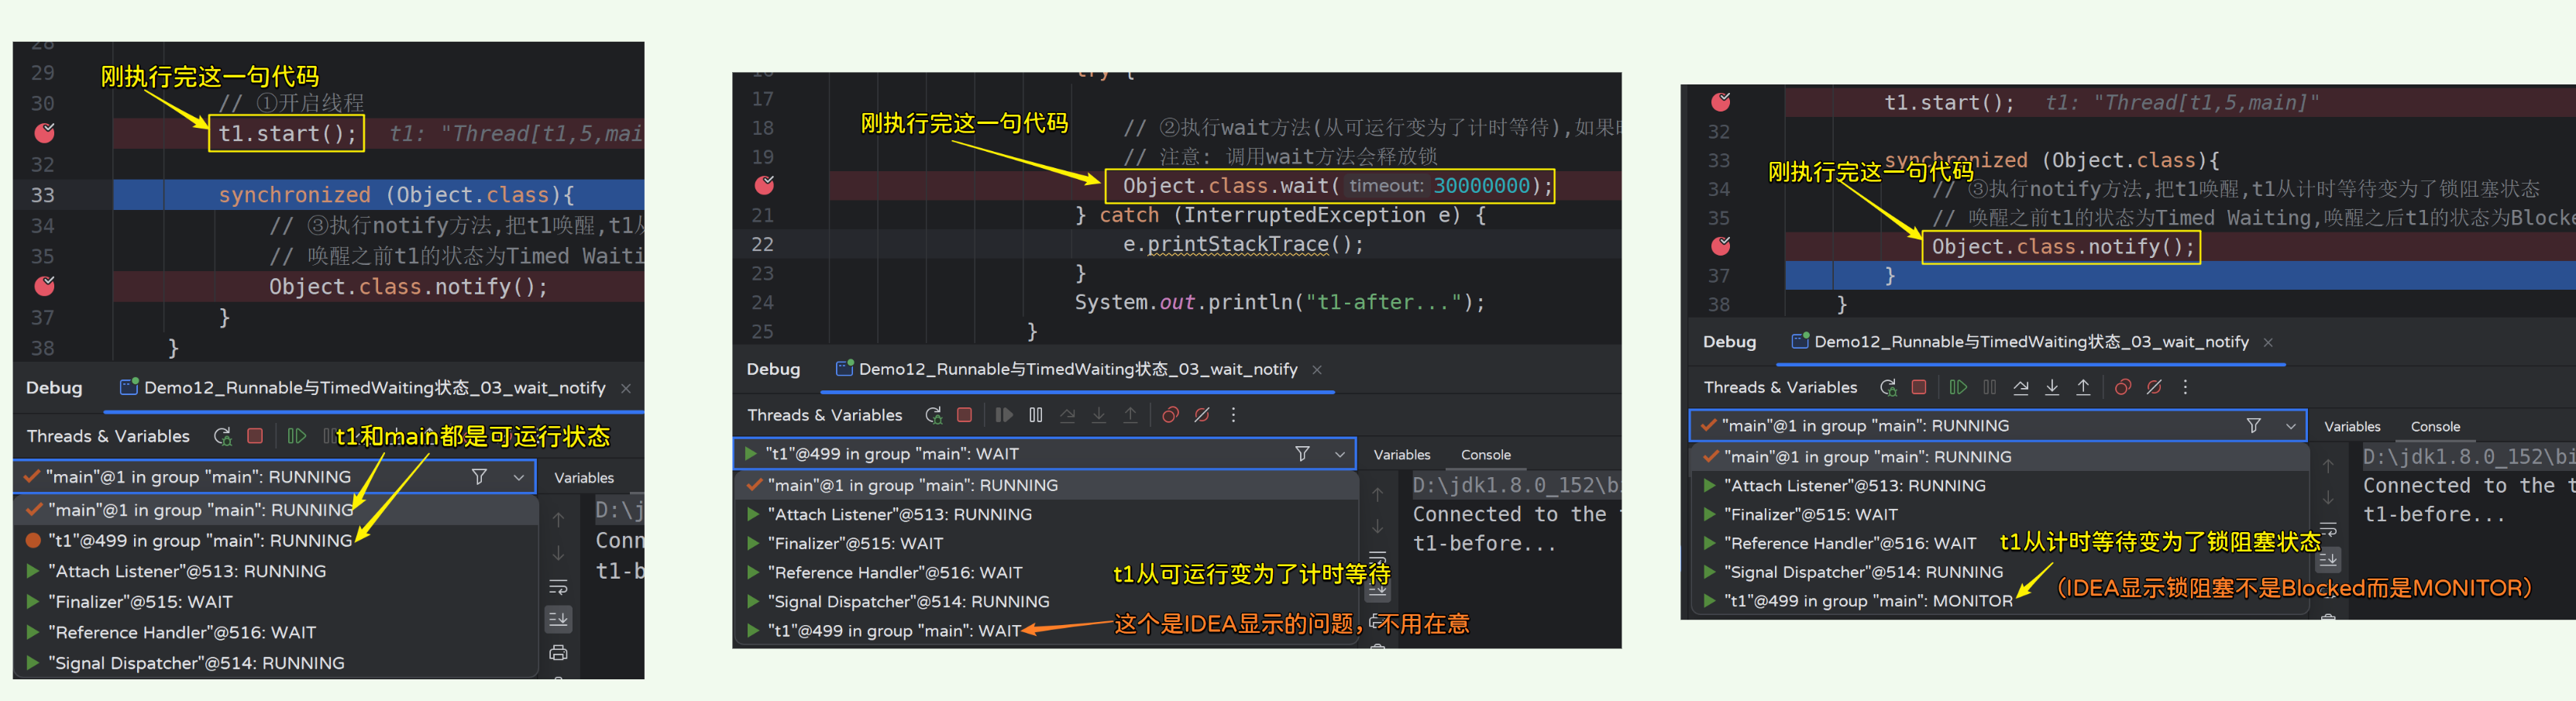
Task: Close the Demo12 debug tab, left screenshot
Action: (626, 389)
